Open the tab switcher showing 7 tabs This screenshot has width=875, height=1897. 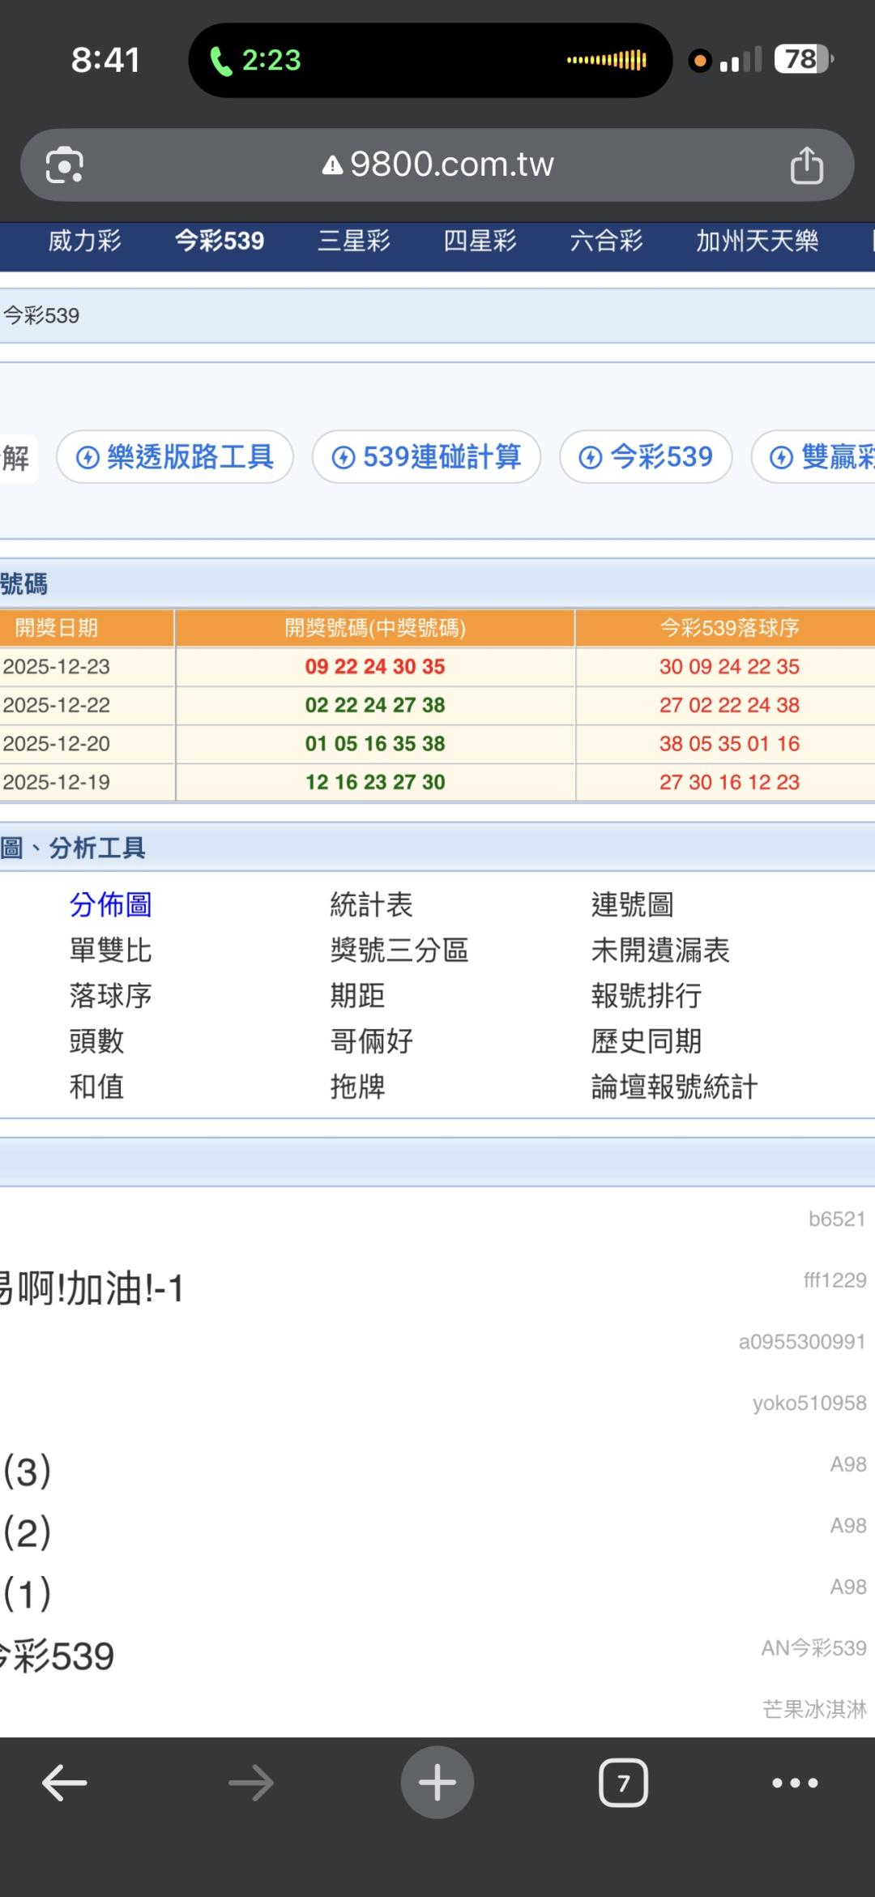click(x=623, y=1783)
